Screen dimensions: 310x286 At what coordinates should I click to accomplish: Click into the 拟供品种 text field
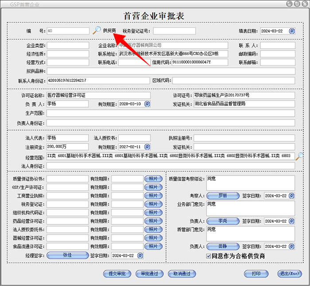tap(170, 71)
